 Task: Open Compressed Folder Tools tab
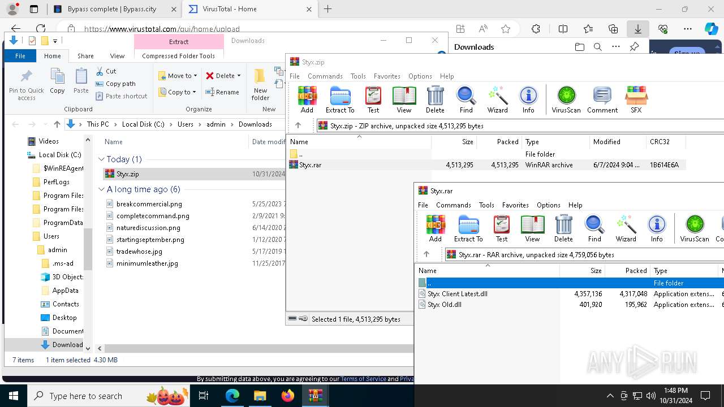(x=179, y=56)
